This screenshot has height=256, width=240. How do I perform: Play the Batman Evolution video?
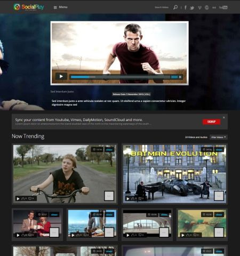pos(128,198)
